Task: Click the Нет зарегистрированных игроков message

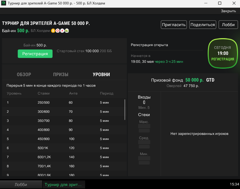Action: [x=200, y=134]
